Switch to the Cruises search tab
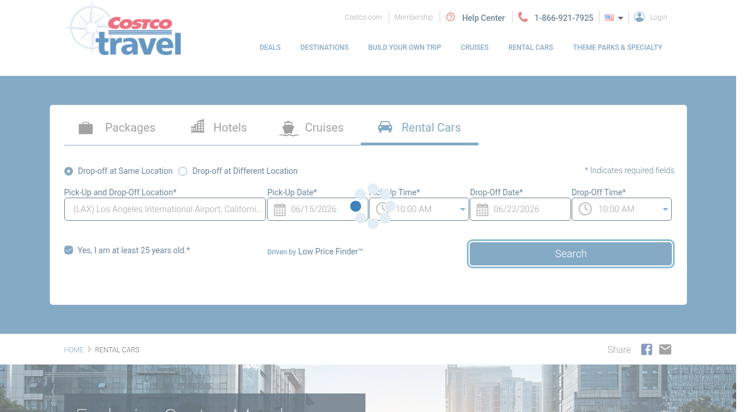746x412 pixels. point(312,127)
